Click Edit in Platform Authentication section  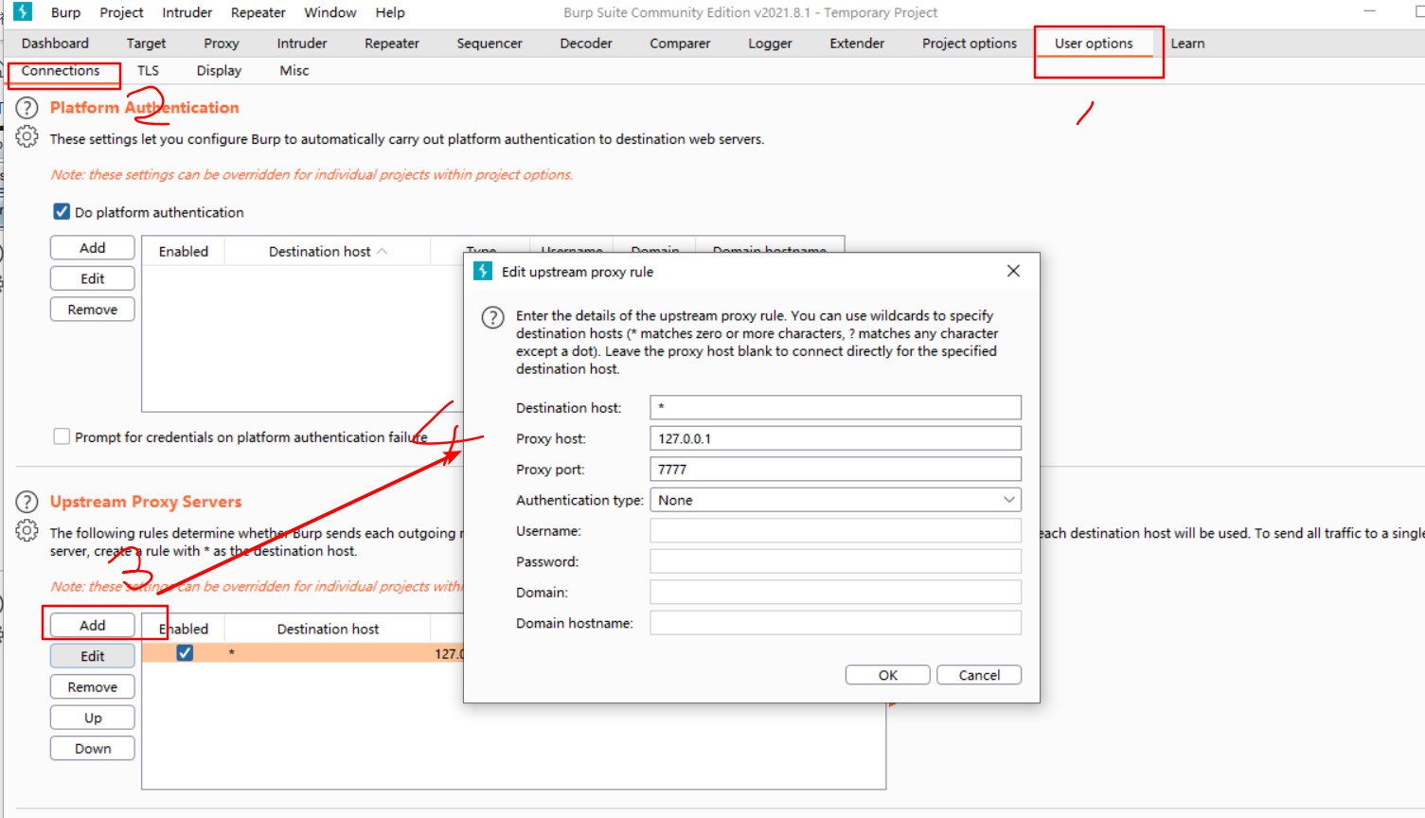tap(92, 278)
